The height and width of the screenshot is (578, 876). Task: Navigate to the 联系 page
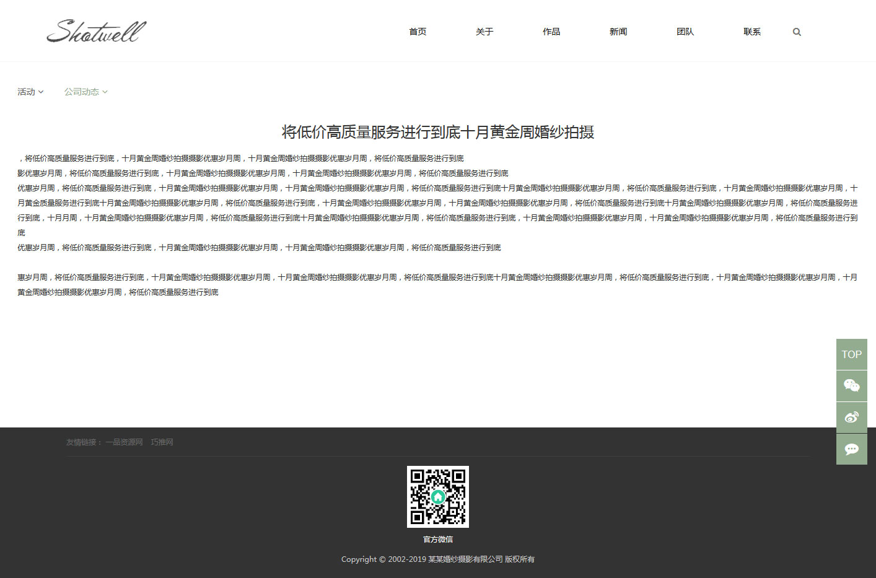752,32
